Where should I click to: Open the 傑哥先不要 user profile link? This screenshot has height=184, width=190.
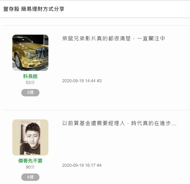click(30, 161)
